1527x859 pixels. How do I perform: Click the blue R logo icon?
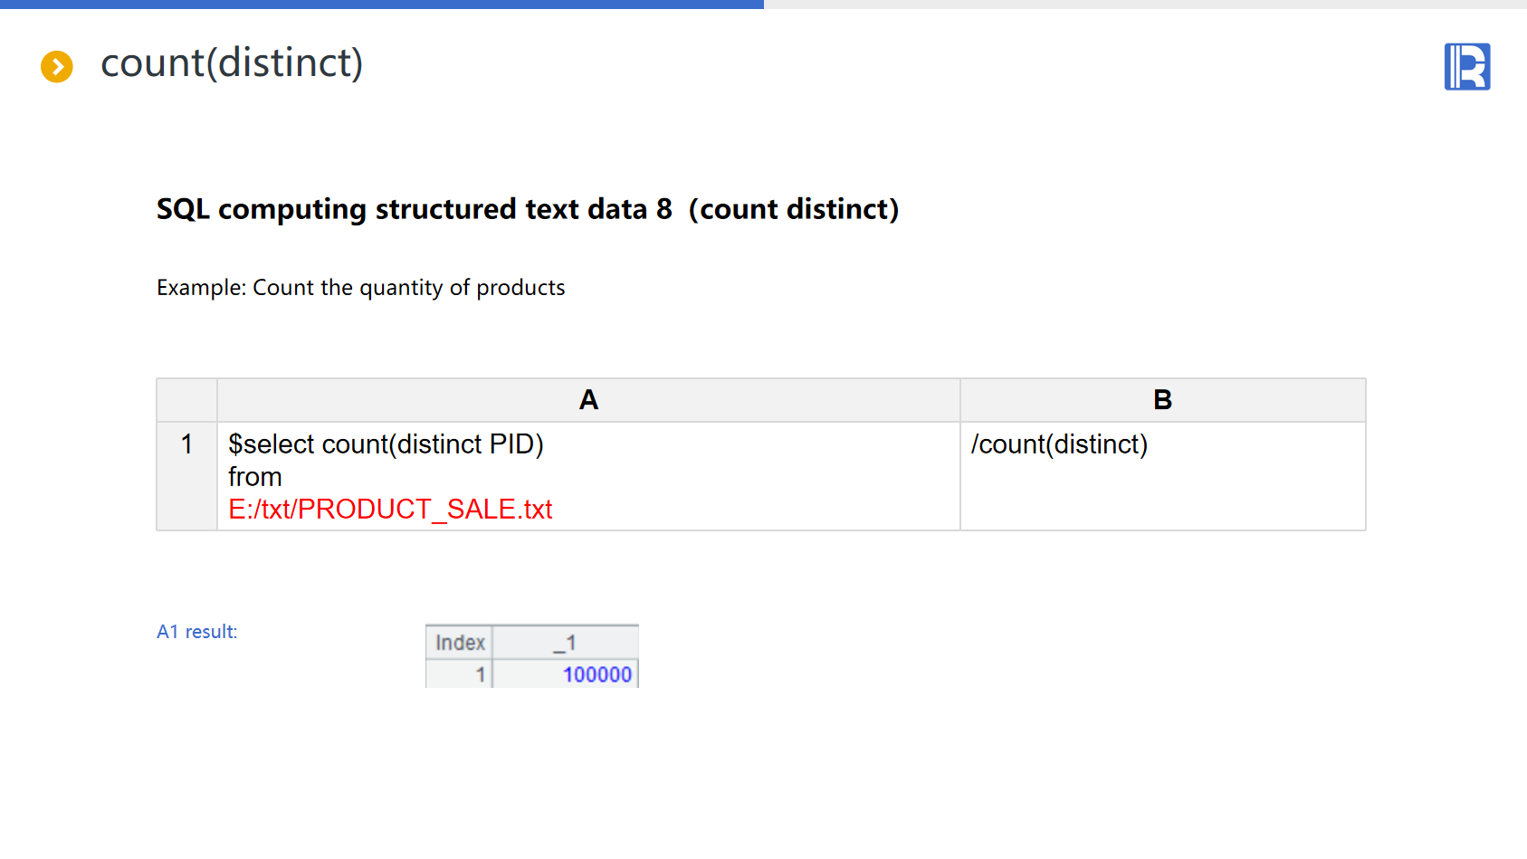tap(1466, 67)
